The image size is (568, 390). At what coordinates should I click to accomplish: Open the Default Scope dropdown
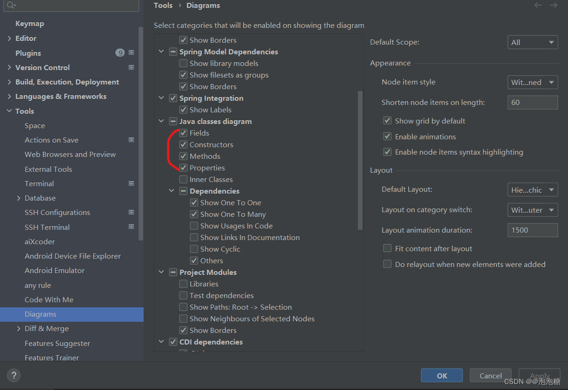(x=533, y=42)
